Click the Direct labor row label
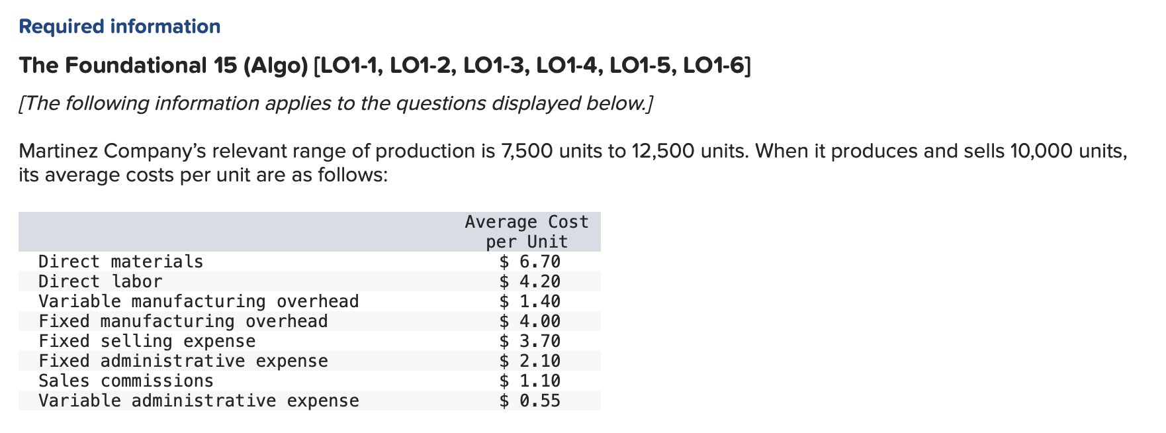This screenshot has height=433, width=1166. click(101, 281)
